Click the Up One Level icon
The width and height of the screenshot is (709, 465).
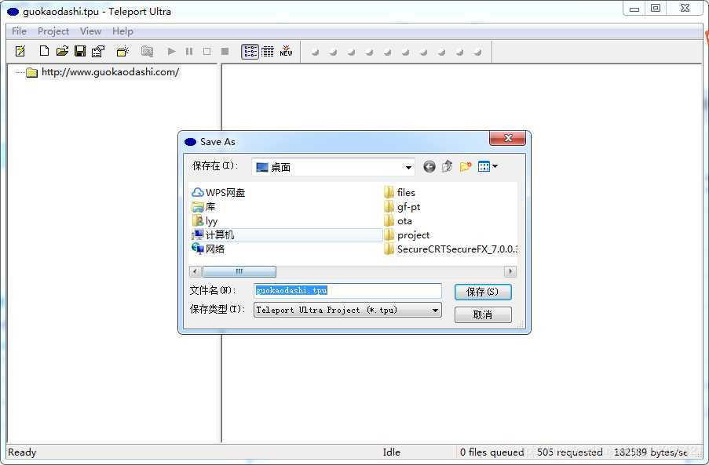coord(448,166)
